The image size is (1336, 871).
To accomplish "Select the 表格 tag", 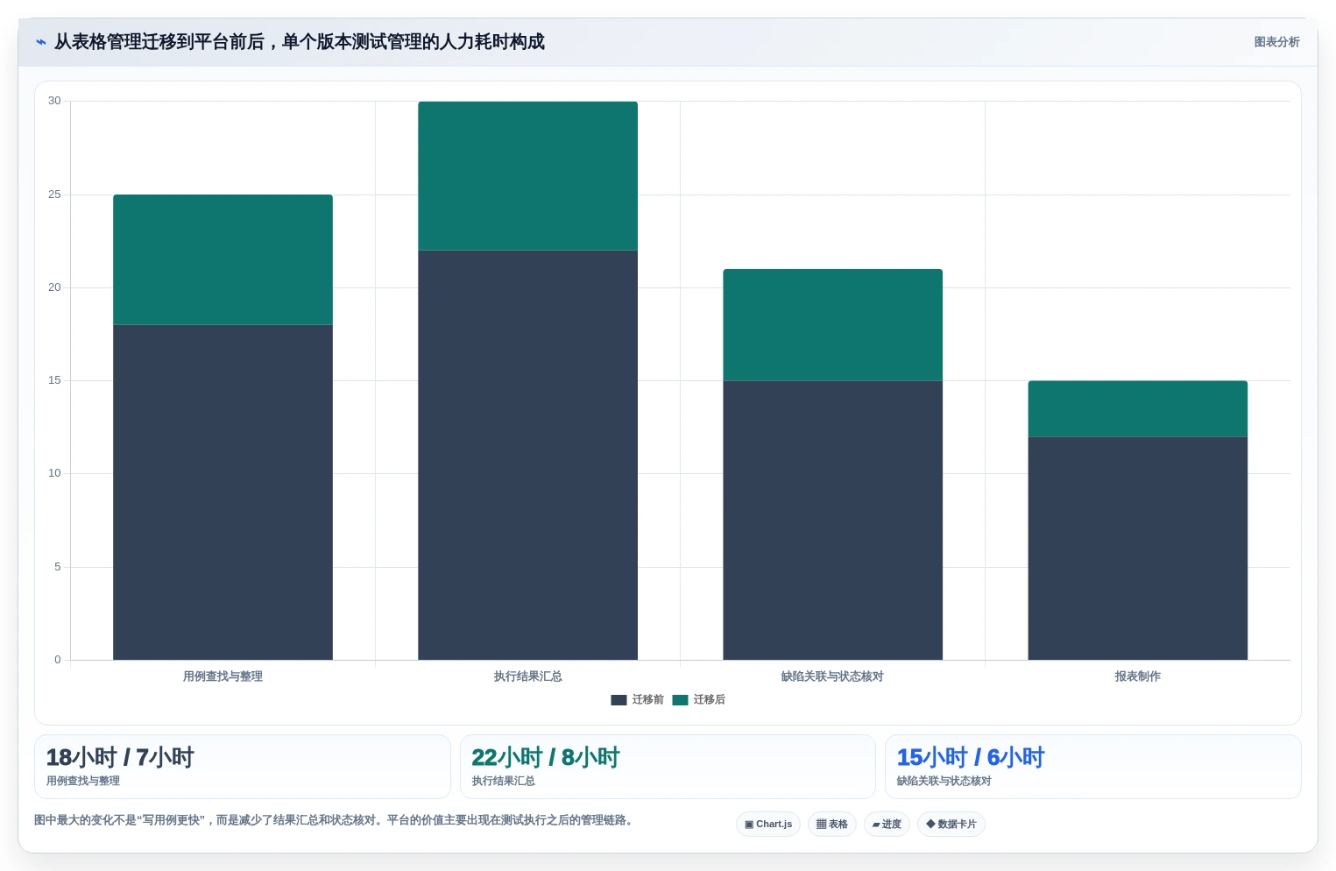I will pos(832,824).
